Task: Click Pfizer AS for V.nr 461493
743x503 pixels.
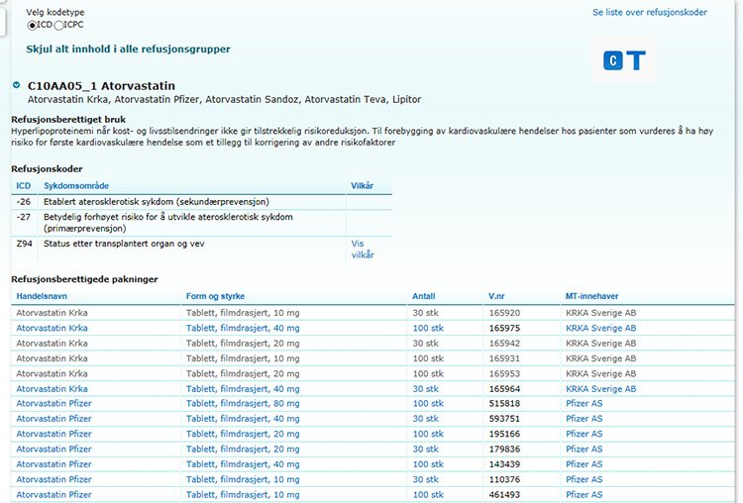Action: [584, 494]
